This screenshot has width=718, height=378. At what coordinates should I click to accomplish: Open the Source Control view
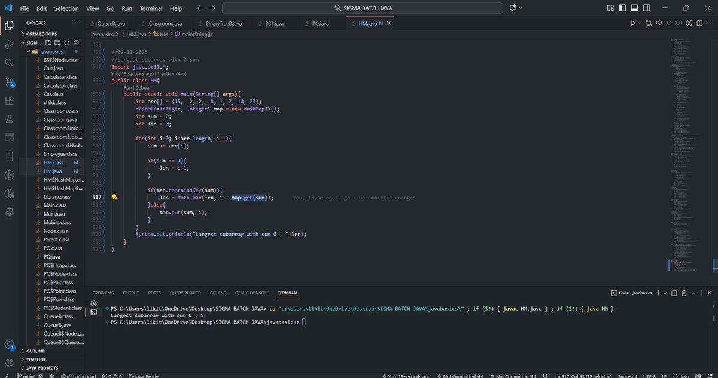click(x=8, y=82)
